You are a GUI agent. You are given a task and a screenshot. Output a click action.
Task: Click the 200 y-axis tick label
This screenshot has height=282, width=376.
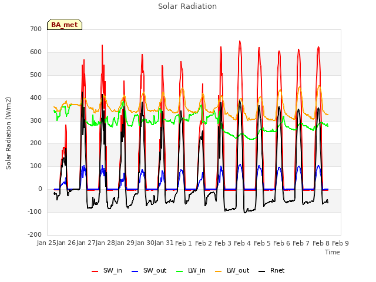[x=36, y=143]
